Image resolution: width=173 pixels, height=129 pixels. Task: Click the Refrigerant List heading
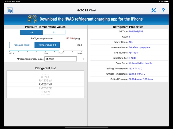pos(45,68)
